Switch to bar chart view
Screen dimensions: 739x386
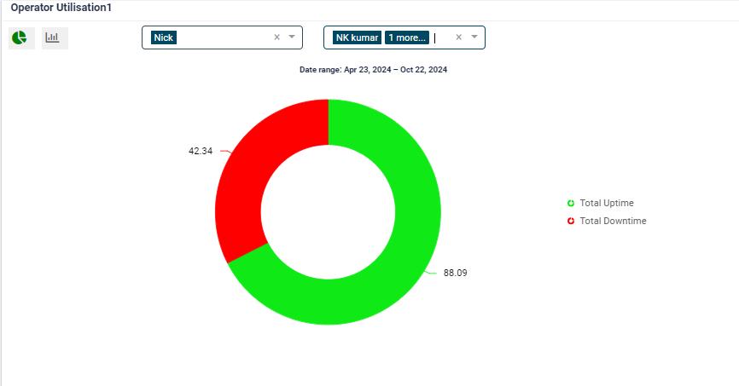pos(54,37)
